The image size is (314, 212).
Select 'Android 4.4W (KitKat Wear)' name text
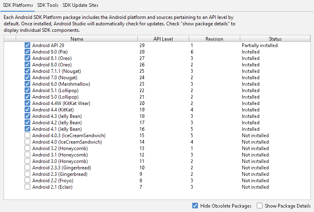coord(61,103)
